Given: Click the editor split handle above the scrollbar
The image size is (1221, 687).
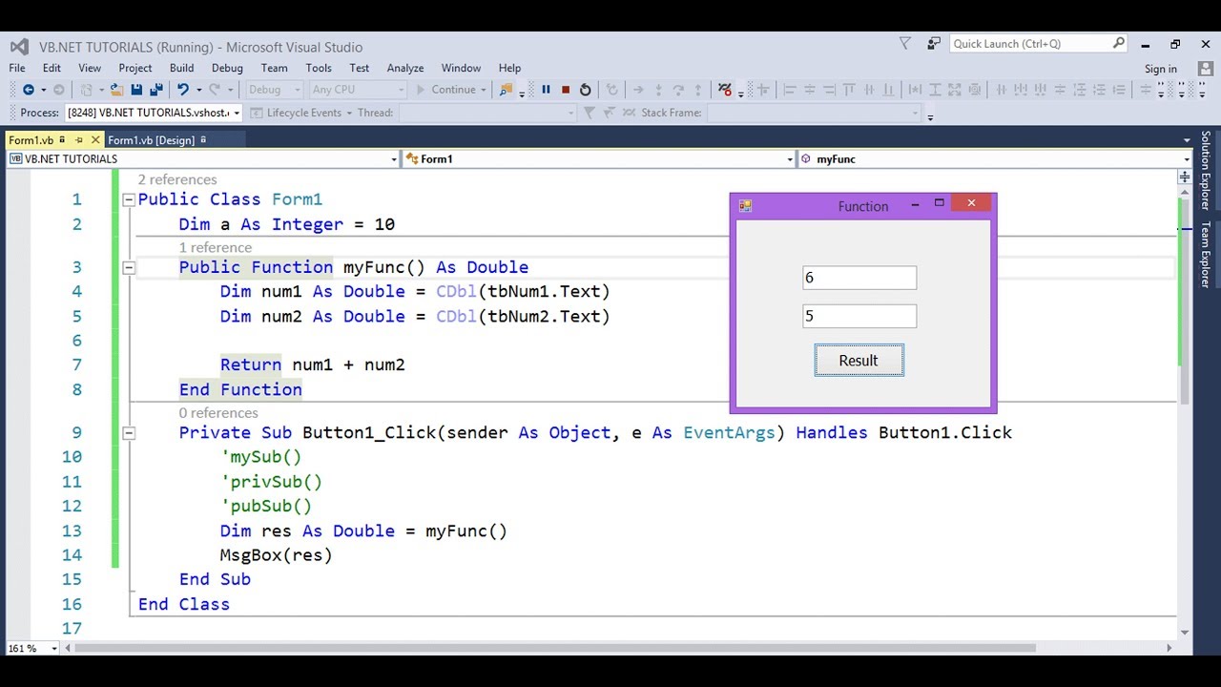Looking at the screenshot, I should point(1185,177).
